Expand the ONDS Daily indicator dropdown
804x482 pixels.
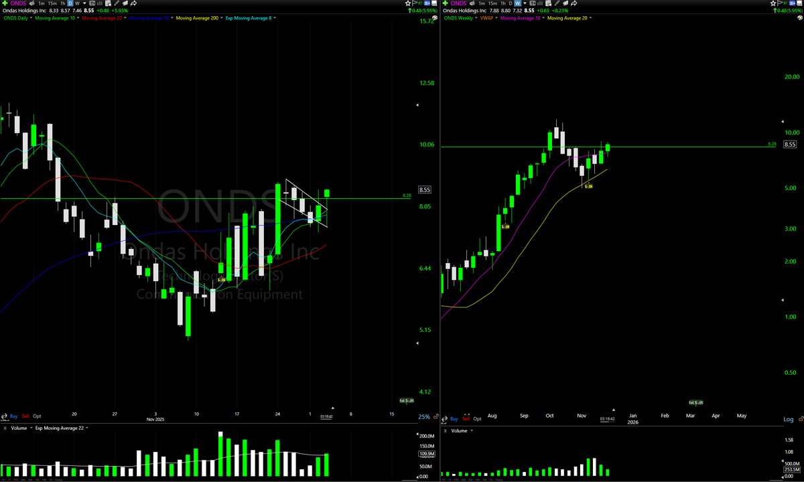31,18
